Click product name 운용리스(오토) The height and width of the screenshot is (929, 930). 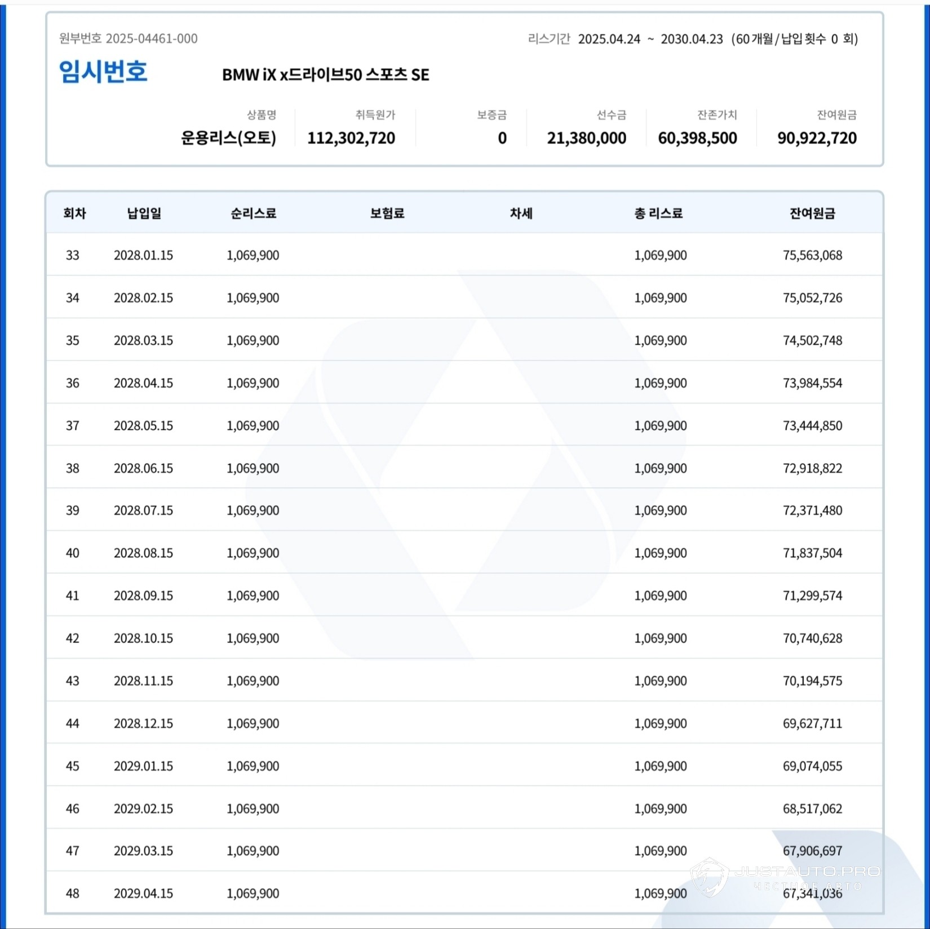pyautogui.click(x=228, y=138)
